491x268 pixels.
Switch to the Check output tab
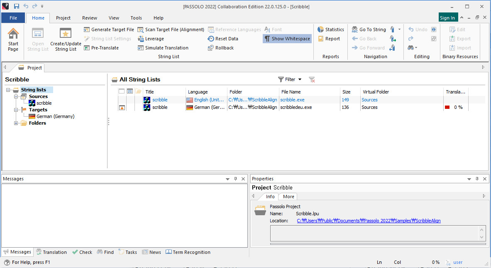click(82, 252)
